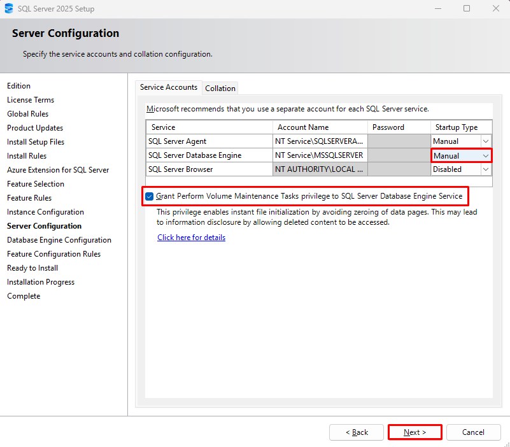Minimize the SQL Server 2025 Setup window
Viewport: 510px width, 447px height.
(x=438, y=8)
